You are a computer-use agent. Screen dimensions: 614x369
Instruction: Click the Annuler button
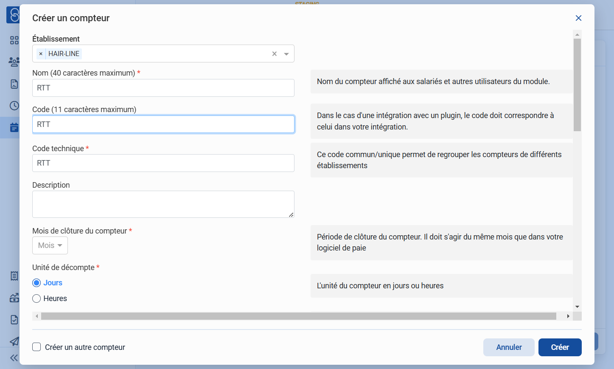pos(509,347)
